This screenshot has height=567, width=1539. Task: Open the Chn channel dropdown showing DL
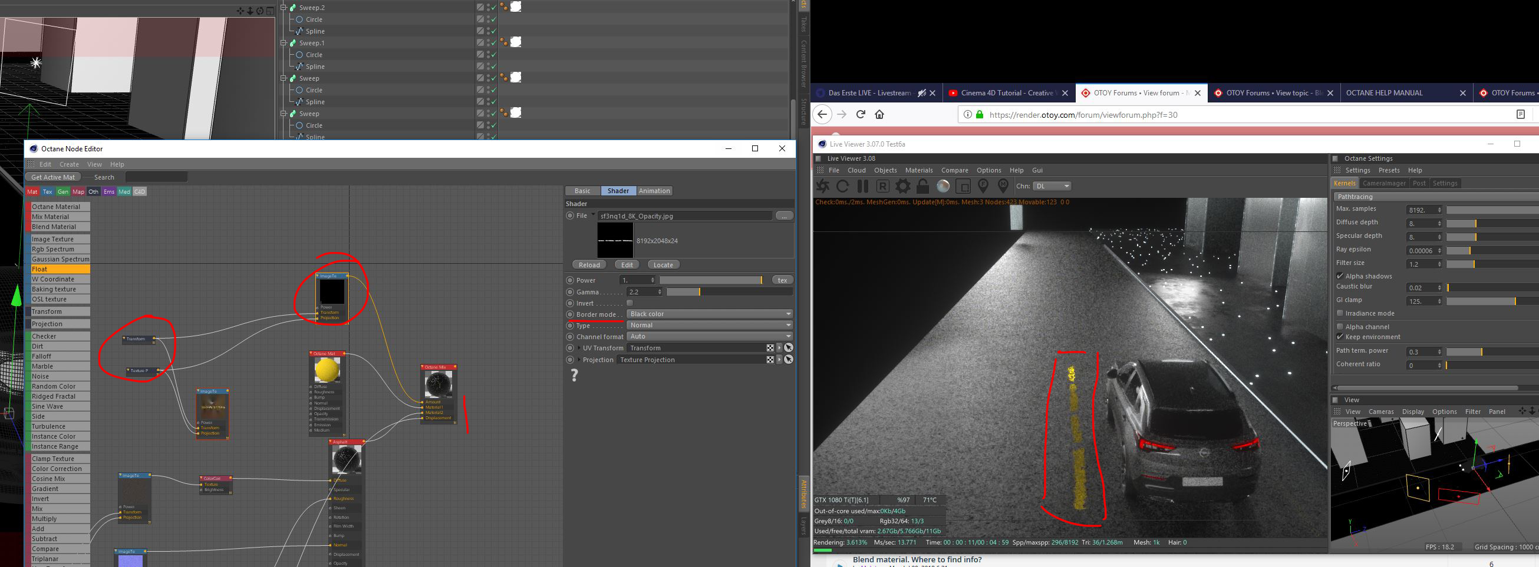click(1052, 186)
